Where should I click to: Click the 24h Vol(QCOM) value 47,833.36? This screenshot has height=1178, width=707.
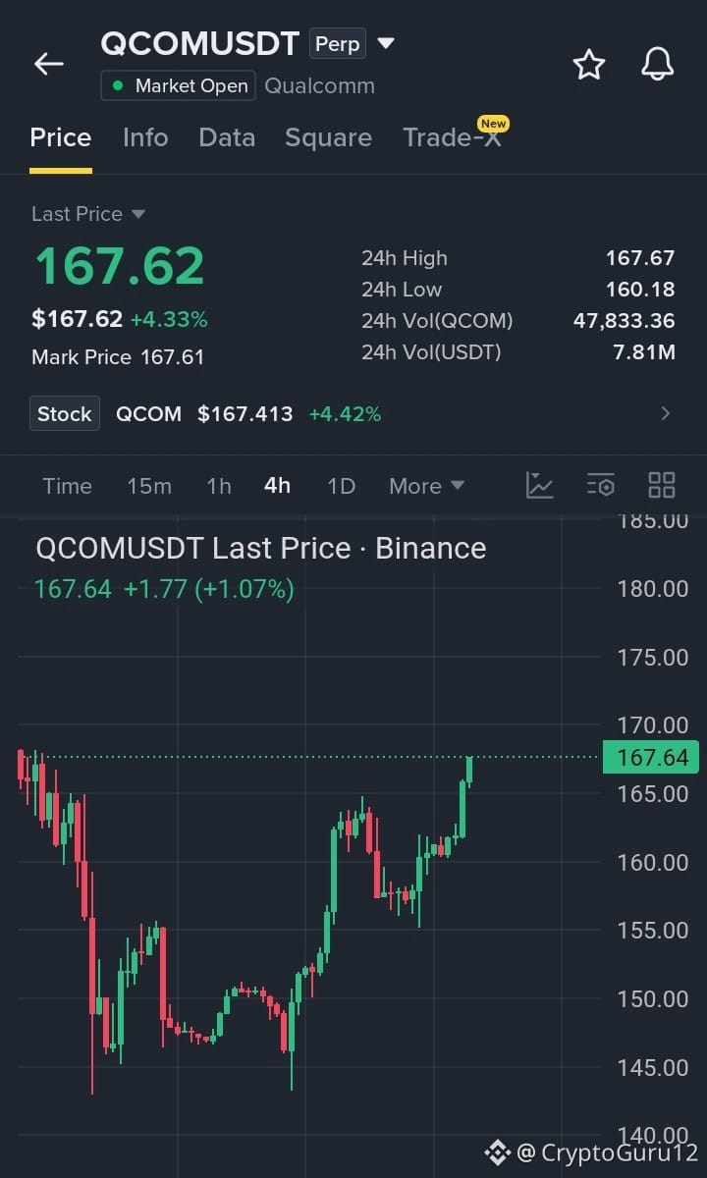tap(625, 321)
